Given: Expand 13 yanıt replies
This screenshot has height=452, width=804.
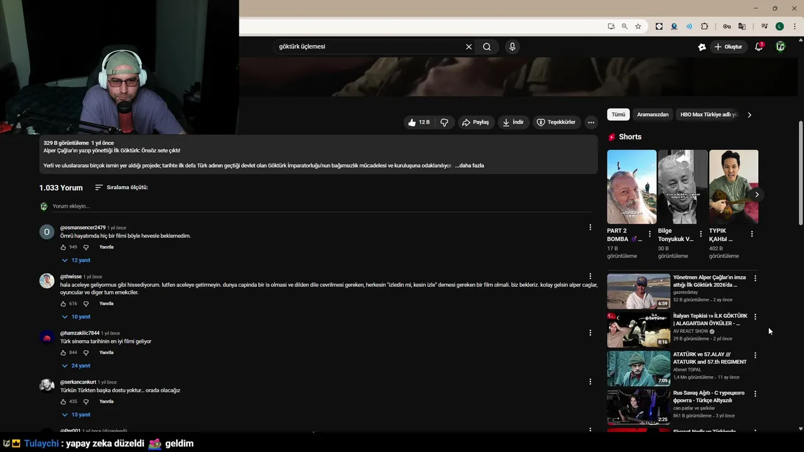Looking at the screenshot, I should click(x=76, y=415).
